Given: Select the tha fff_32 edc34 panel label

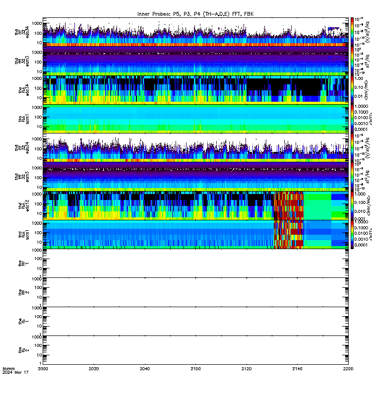Looking at the screenshot, I should (x=22, y=32).
